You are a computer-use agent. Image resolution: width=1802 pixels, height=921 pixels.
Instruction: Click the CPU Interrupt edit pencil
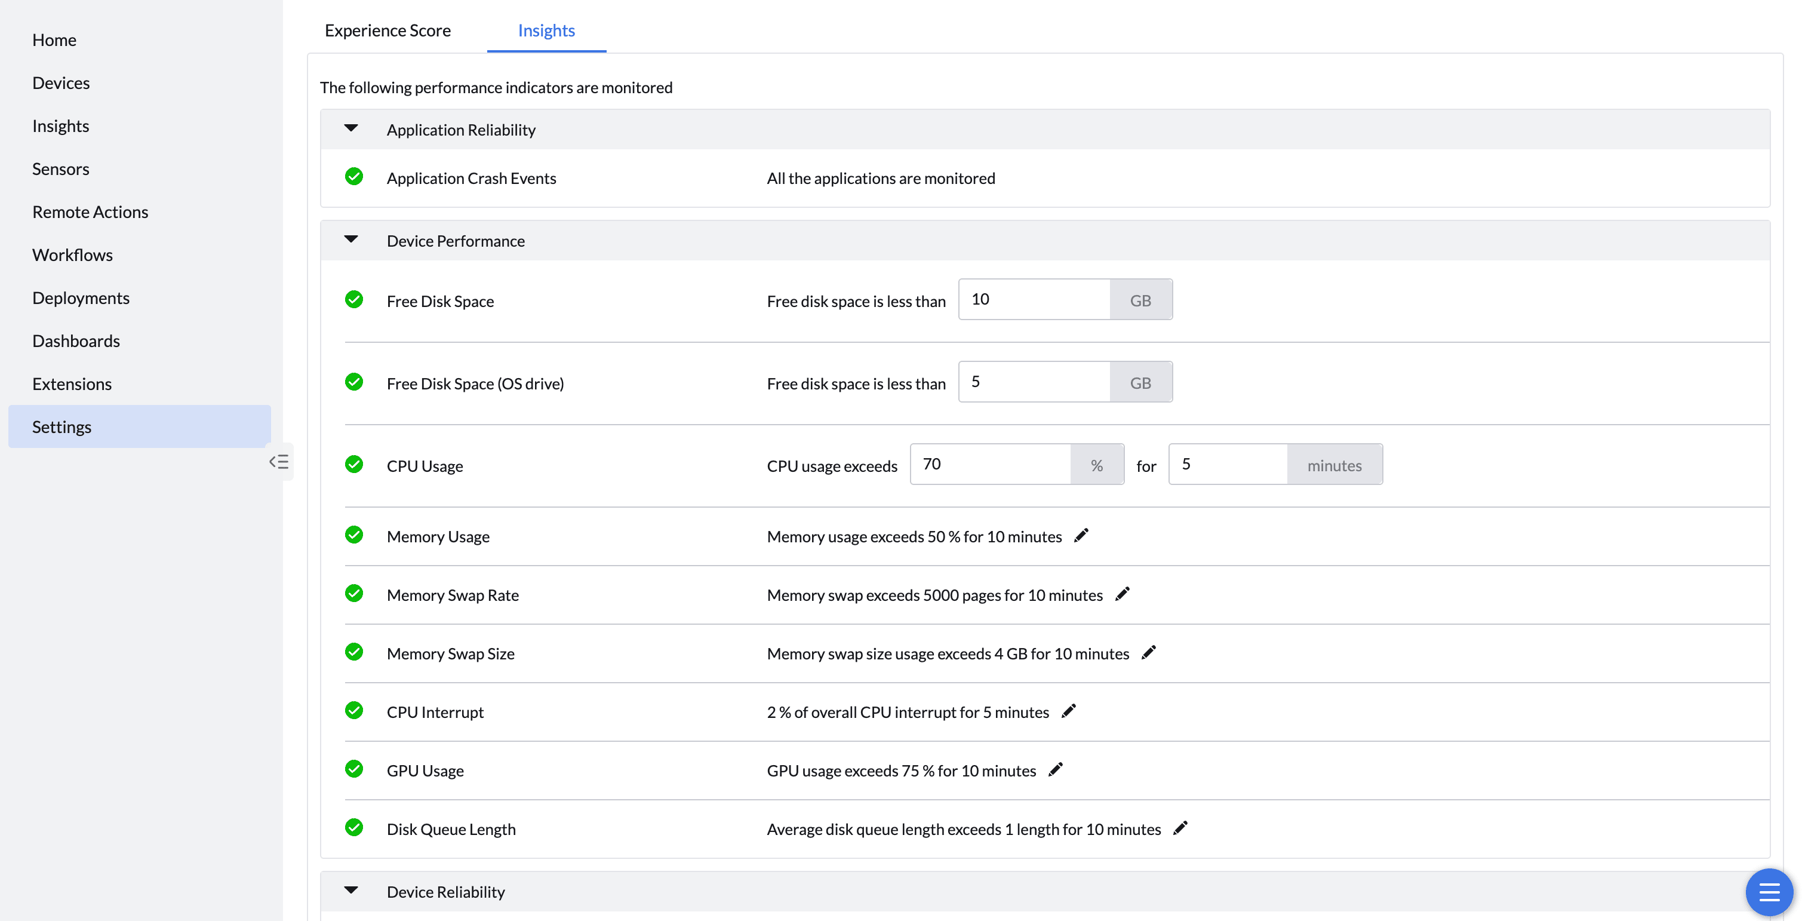point(1068,711)
